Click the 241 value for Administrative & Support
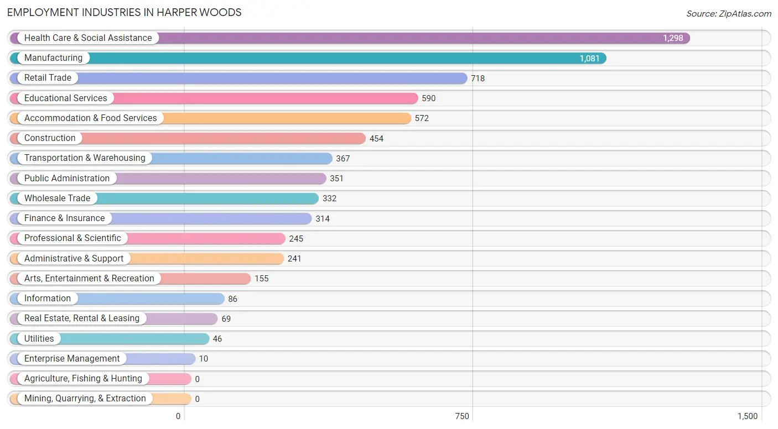Screen dimensions: 778x429 tap(294, 259)
